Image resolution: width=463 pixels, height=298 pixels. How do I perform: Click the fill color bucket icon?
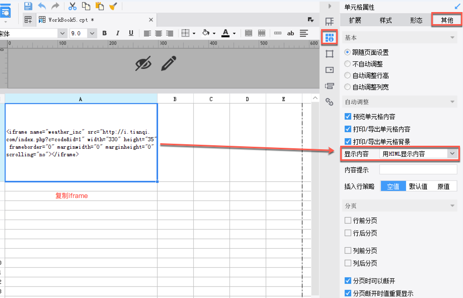click(206, 33)
